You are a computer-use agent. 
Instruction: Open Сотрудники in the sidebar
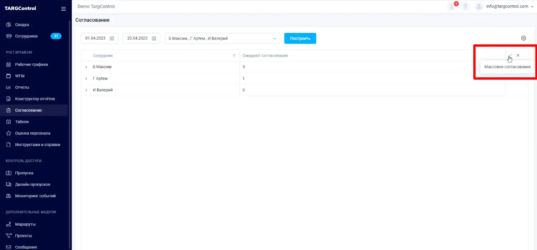tap(26, 36)
